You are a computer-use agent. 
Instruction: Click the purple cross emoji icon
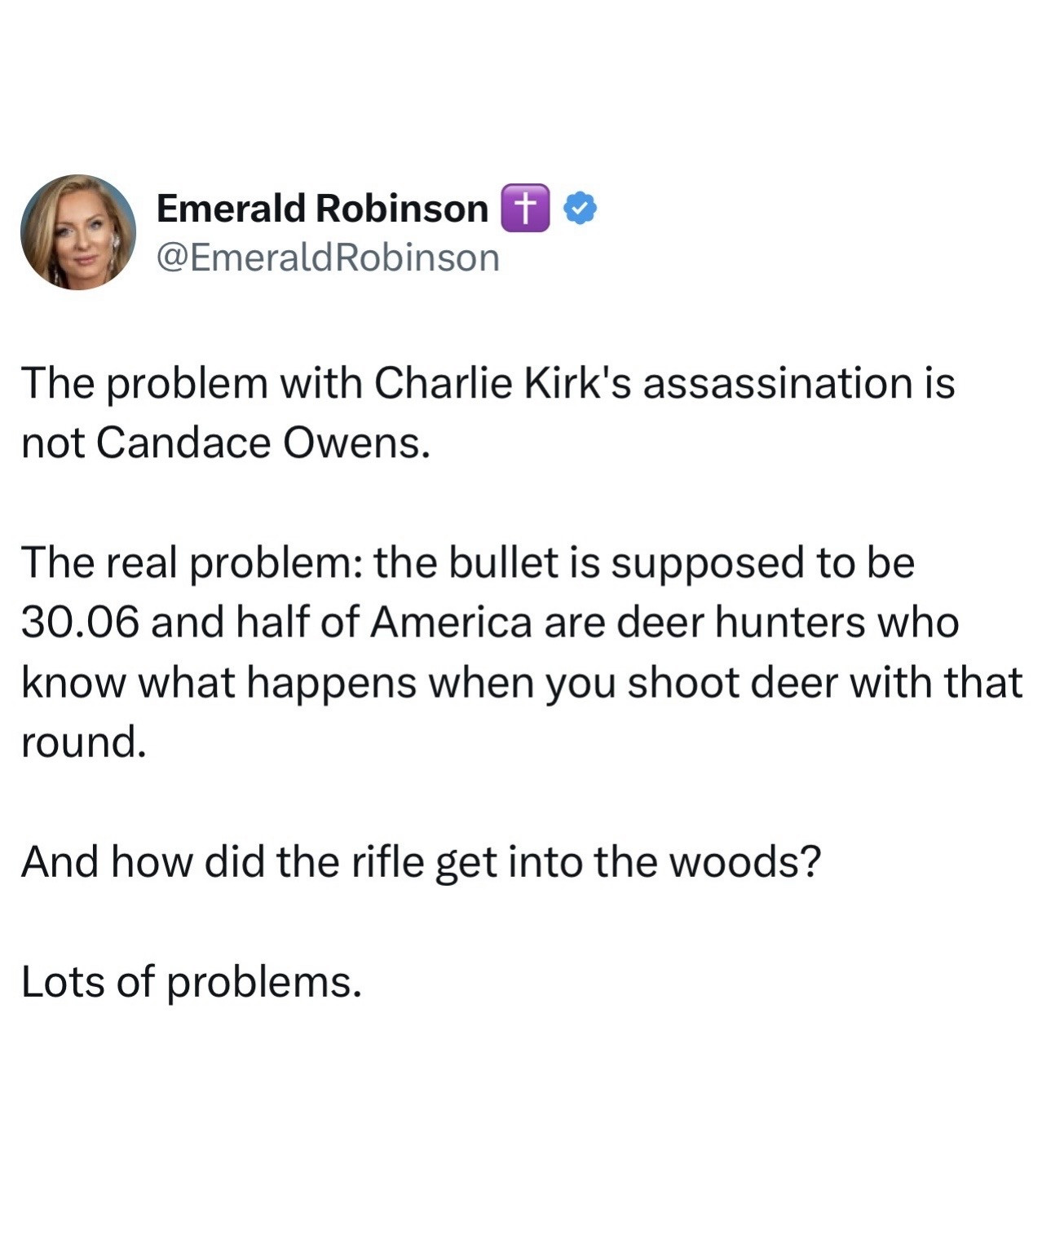(526, 209)
